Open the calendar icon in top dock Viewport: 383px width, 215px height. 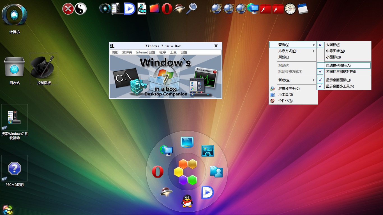[303, 9]
